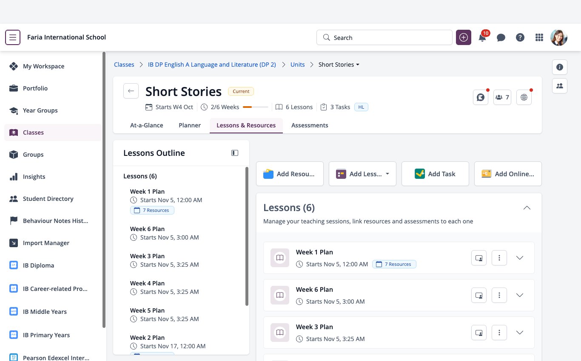
Task: Click the Add Online button
Action: [x=508, y=174]
